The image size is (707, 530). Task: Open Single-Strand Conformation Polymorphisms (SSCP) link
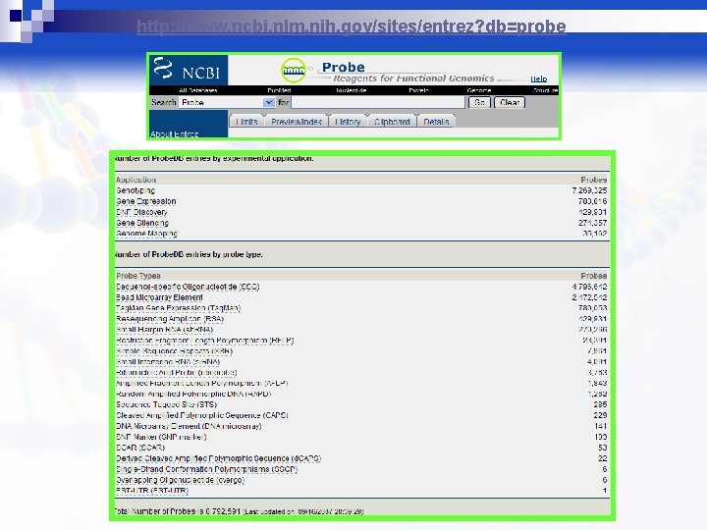pyautogui.click(x=206, y=469)
